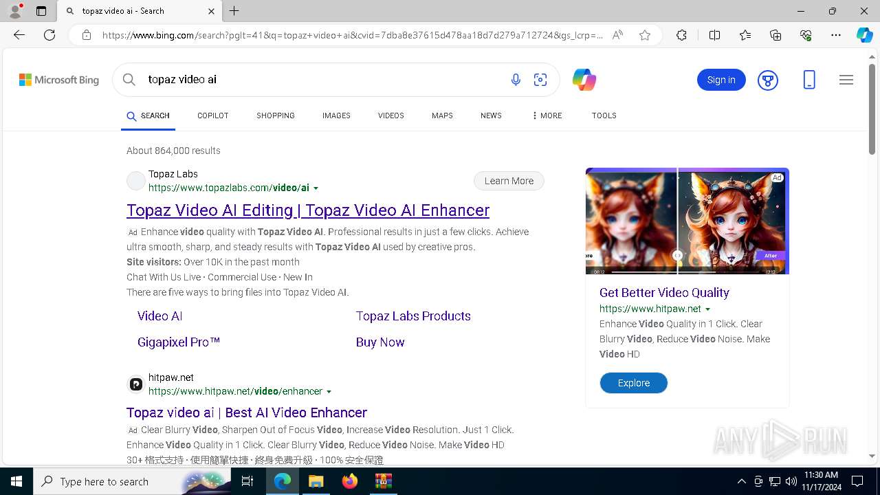This screenshot has width=880, height=495.
Task: Open Microsoft Rewards trophy icon
Action: point(768,80)
